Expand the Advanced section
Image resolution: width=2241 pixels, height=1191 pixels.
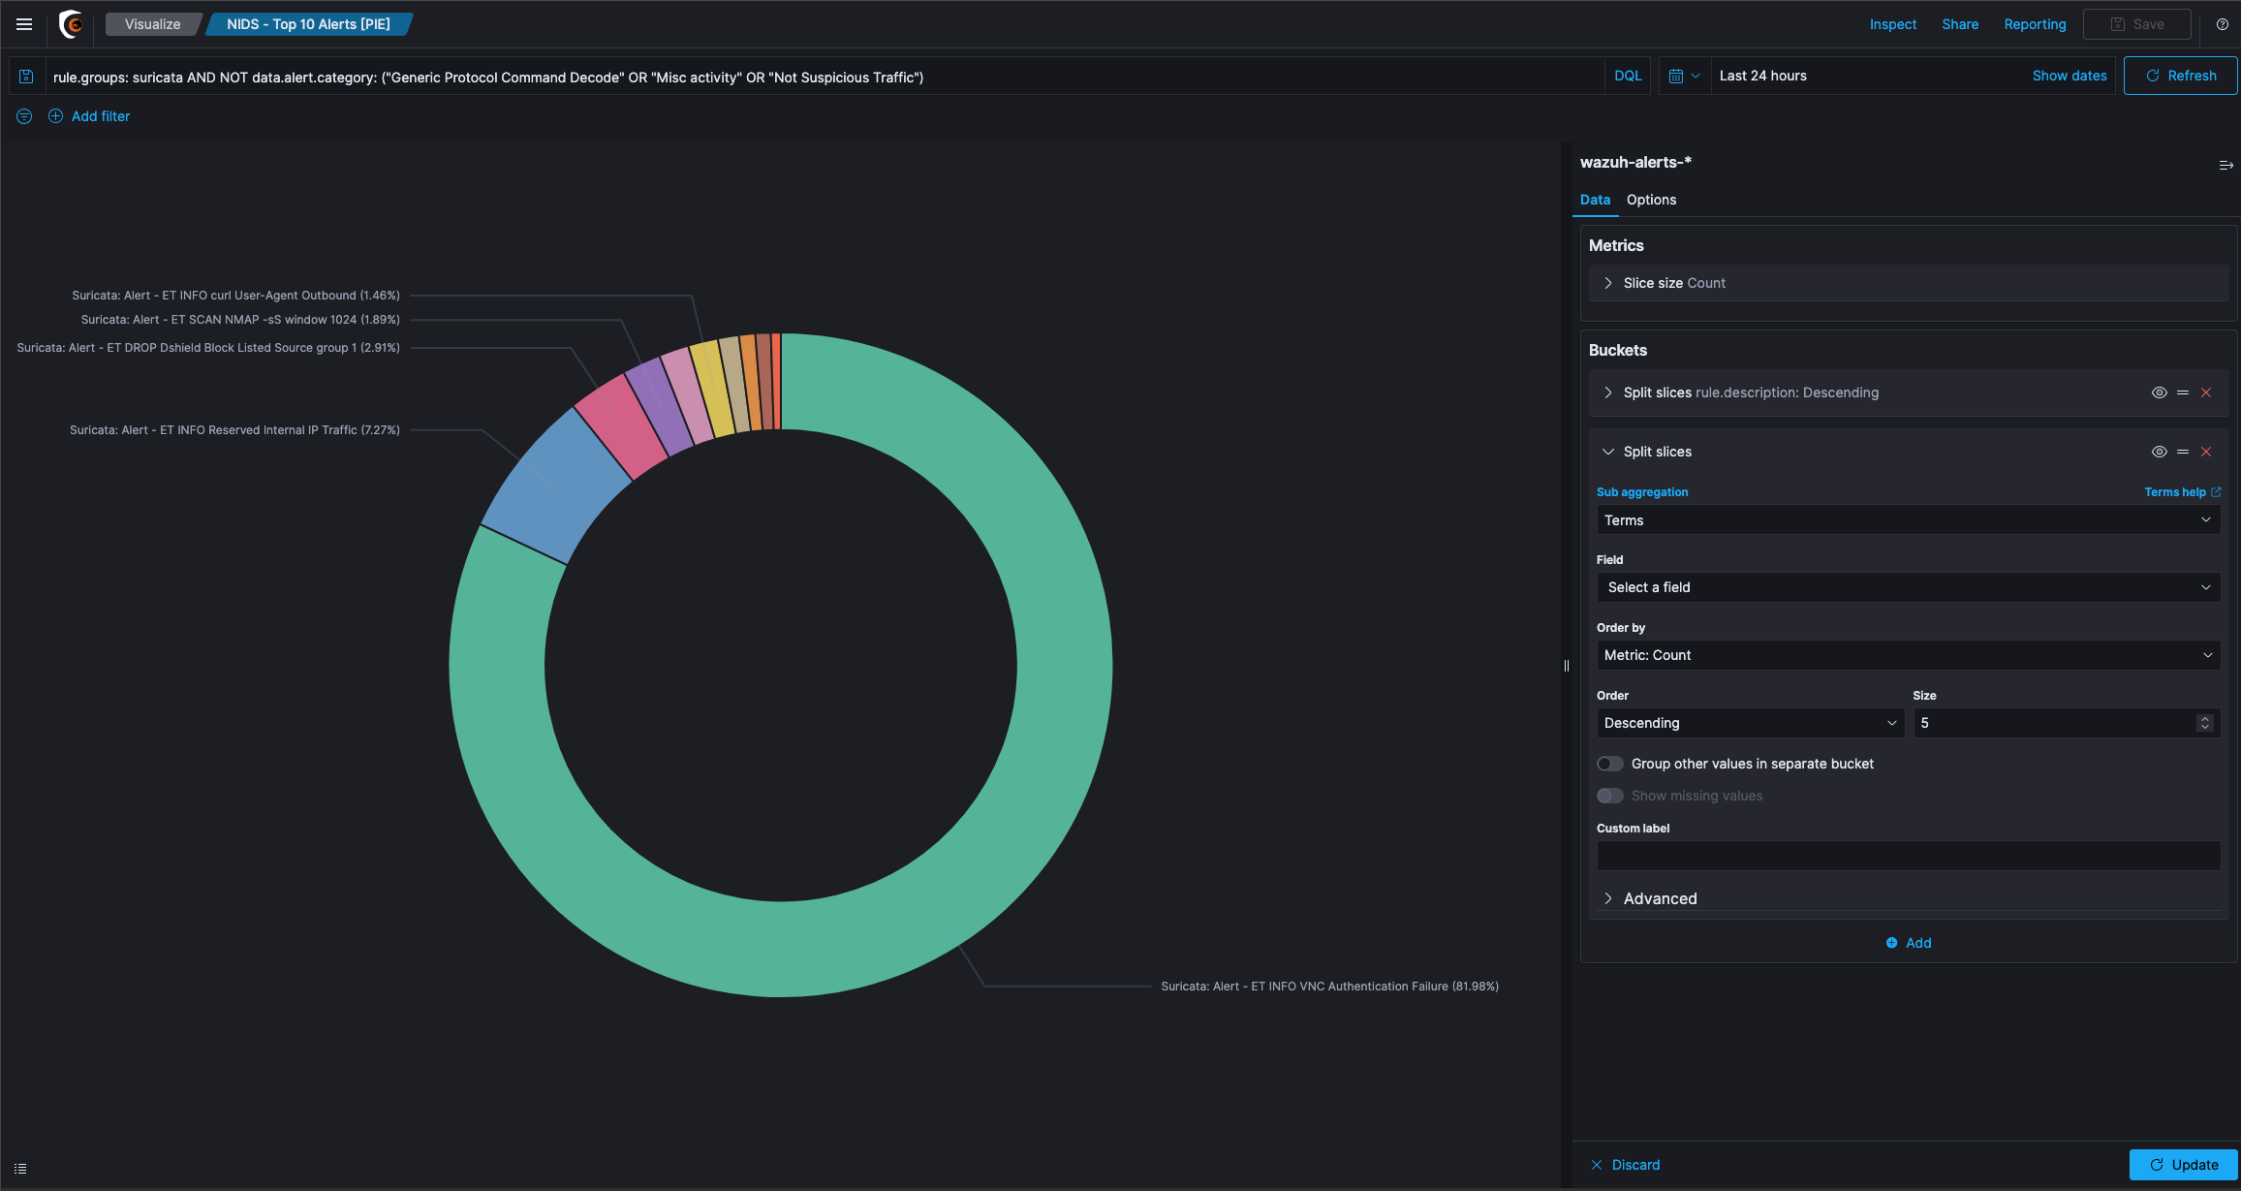(1659, 898)
